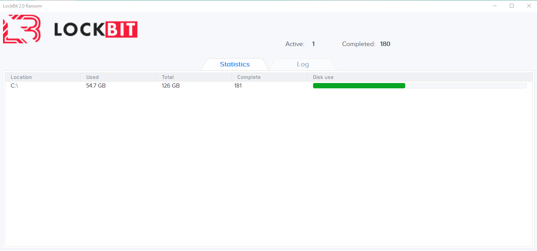This screenshot has width=537, height=251.
Task: Sort by the Complete column header
Action: (270, 77)
